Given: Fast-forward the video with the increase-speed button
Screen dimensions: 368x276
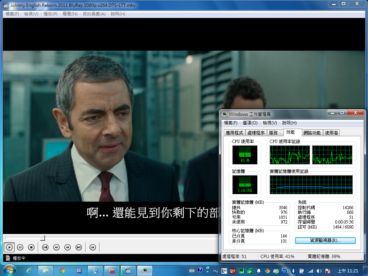Looking at the screenshot, I should (68, 247).
